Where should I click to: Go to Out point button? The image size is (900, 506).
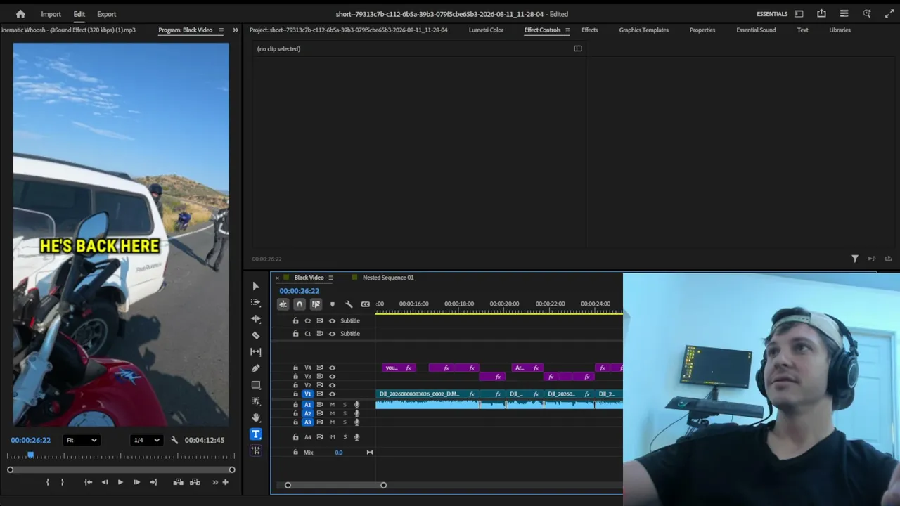coord(153,482)
